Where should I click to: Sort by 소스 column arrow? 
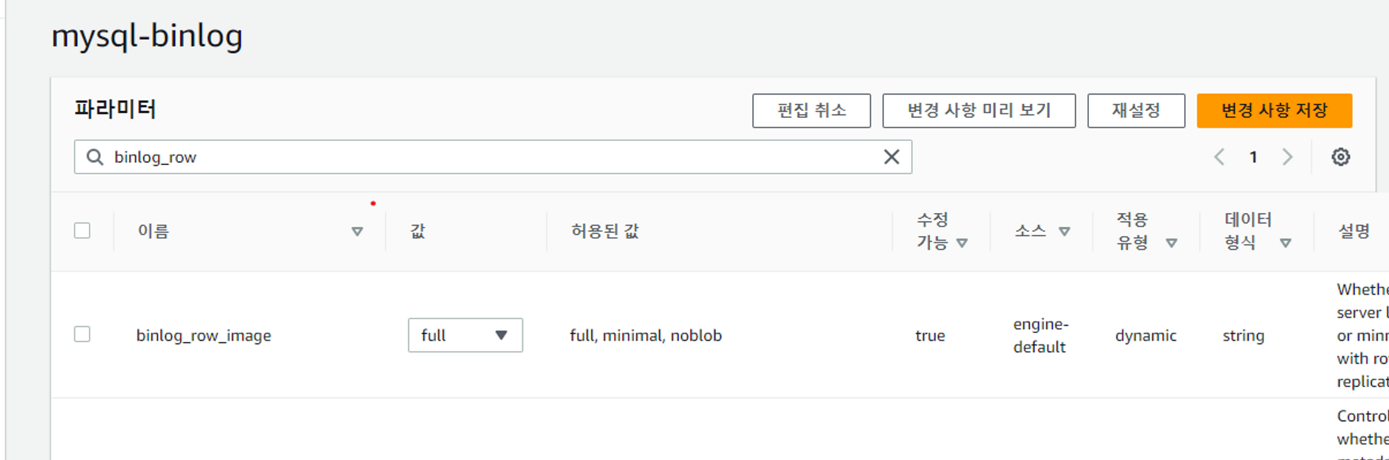click(1064, 231)
